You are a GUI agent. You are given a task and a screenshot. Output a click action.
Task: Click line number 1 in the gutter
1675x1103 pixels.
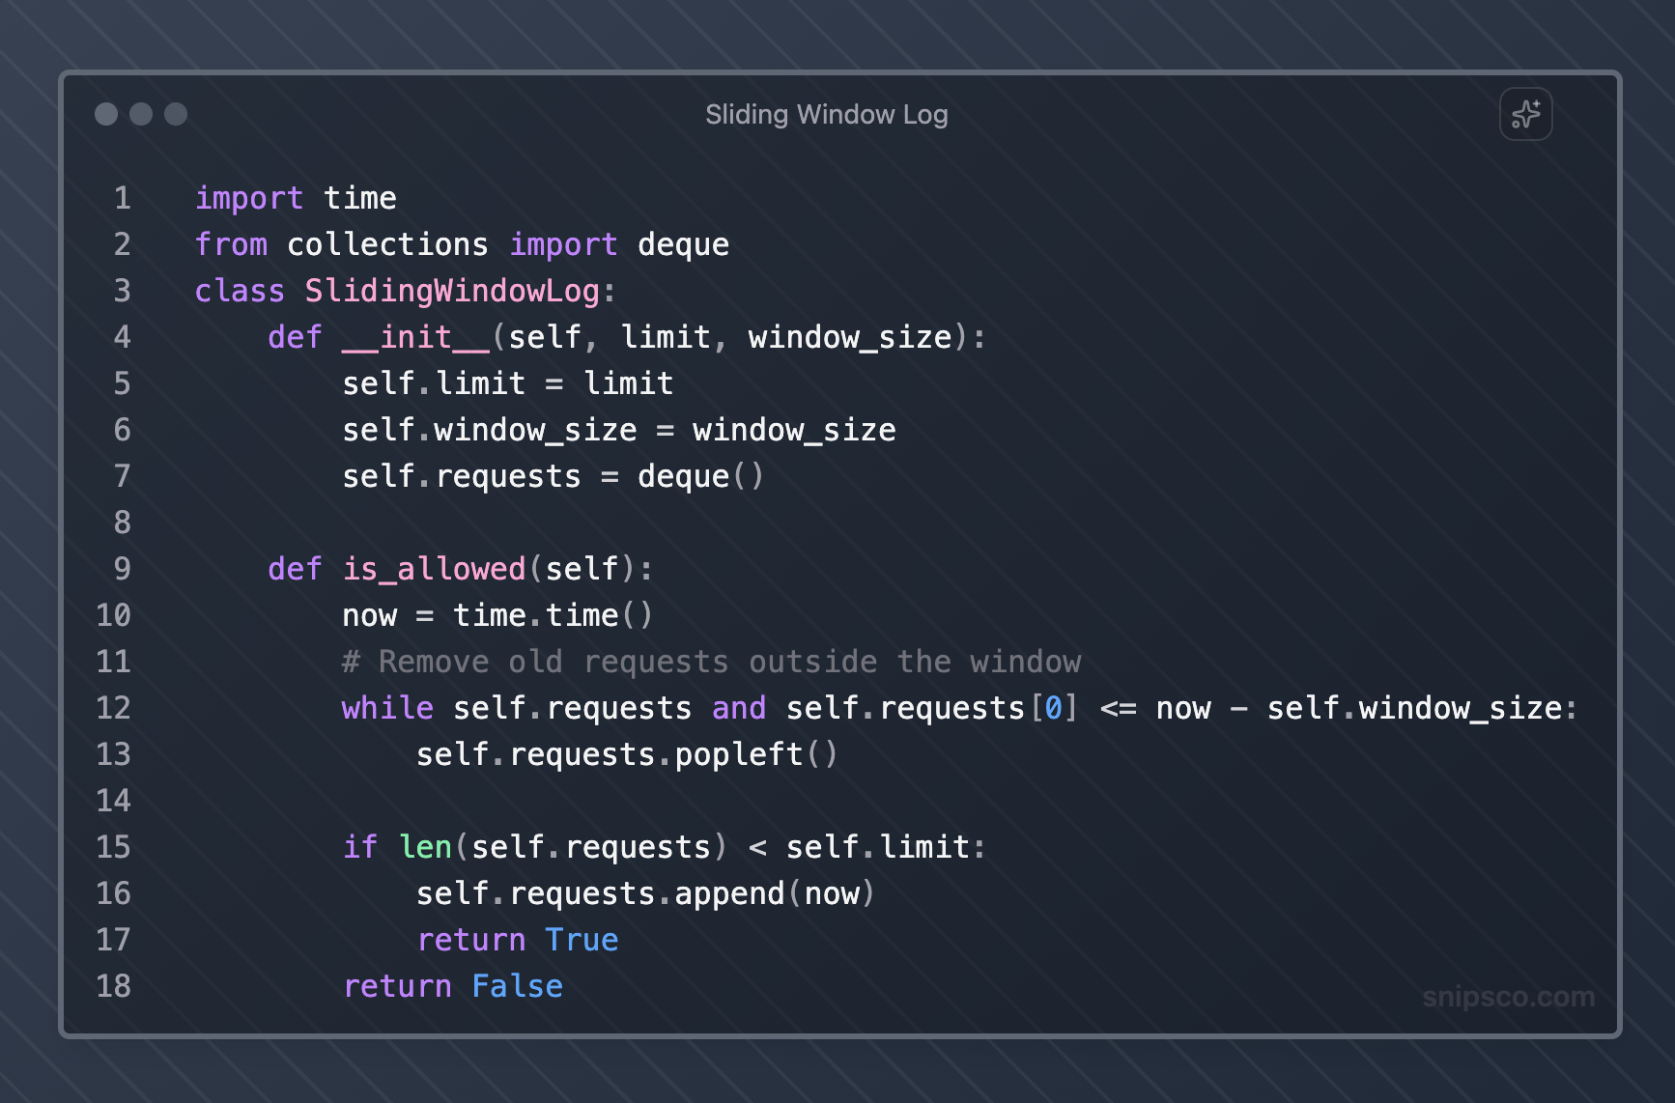[122, 198]
